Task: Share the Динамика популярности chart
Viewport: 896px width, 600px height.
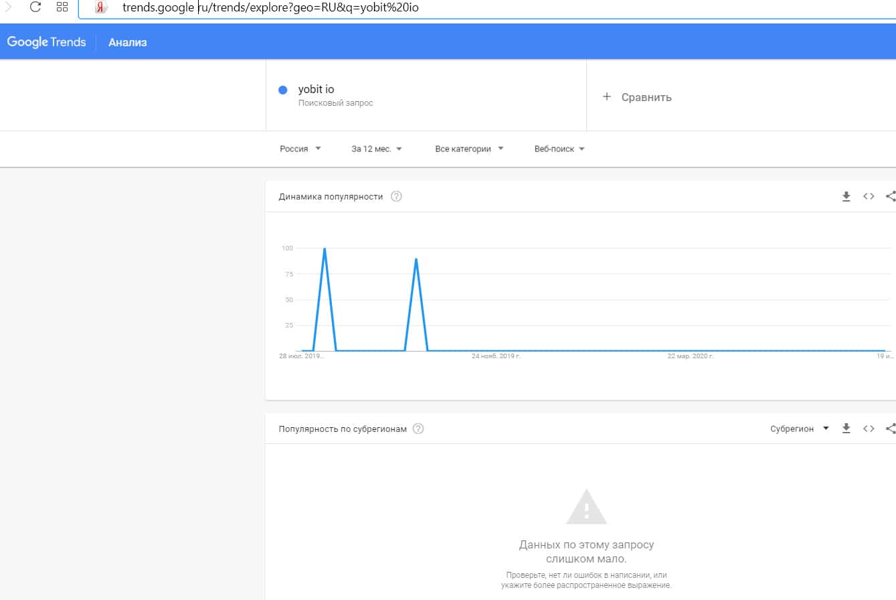Action: point(891,196)
